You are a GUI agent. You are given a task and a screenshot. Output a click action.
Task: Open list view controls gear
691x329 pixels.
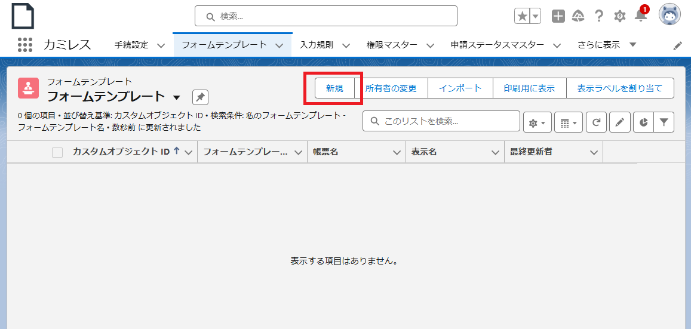tap(537, 124)
